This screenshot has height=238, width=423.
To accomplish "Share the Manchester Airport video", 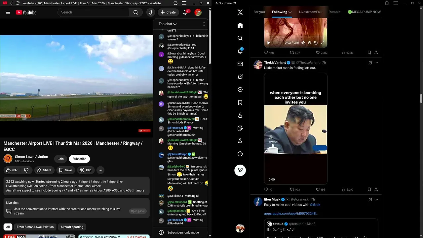I will 44,170.
